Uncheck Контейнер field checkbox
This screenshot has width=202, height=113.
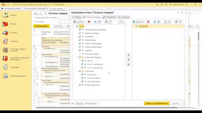(80, 36)
